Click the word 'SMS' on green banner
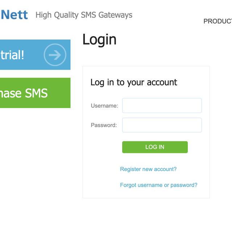Image resolution: width=232 pixels, height=232 pixels. (x=36, y=93)
